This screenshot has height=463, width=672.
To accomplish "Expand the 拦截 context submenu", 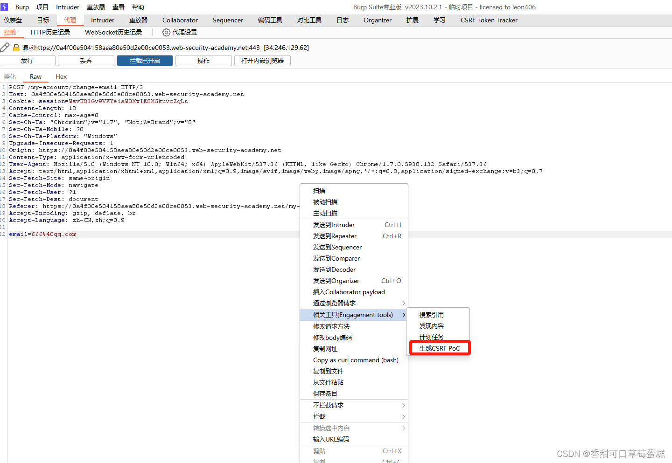I will tap(354, 416).
